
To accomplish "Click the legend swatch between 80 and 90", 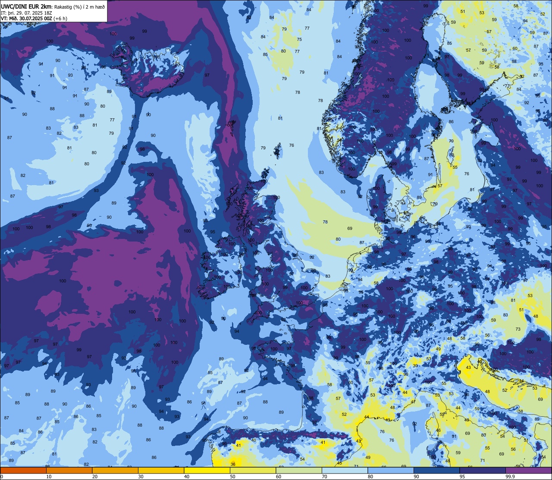I will click(391, 471).
